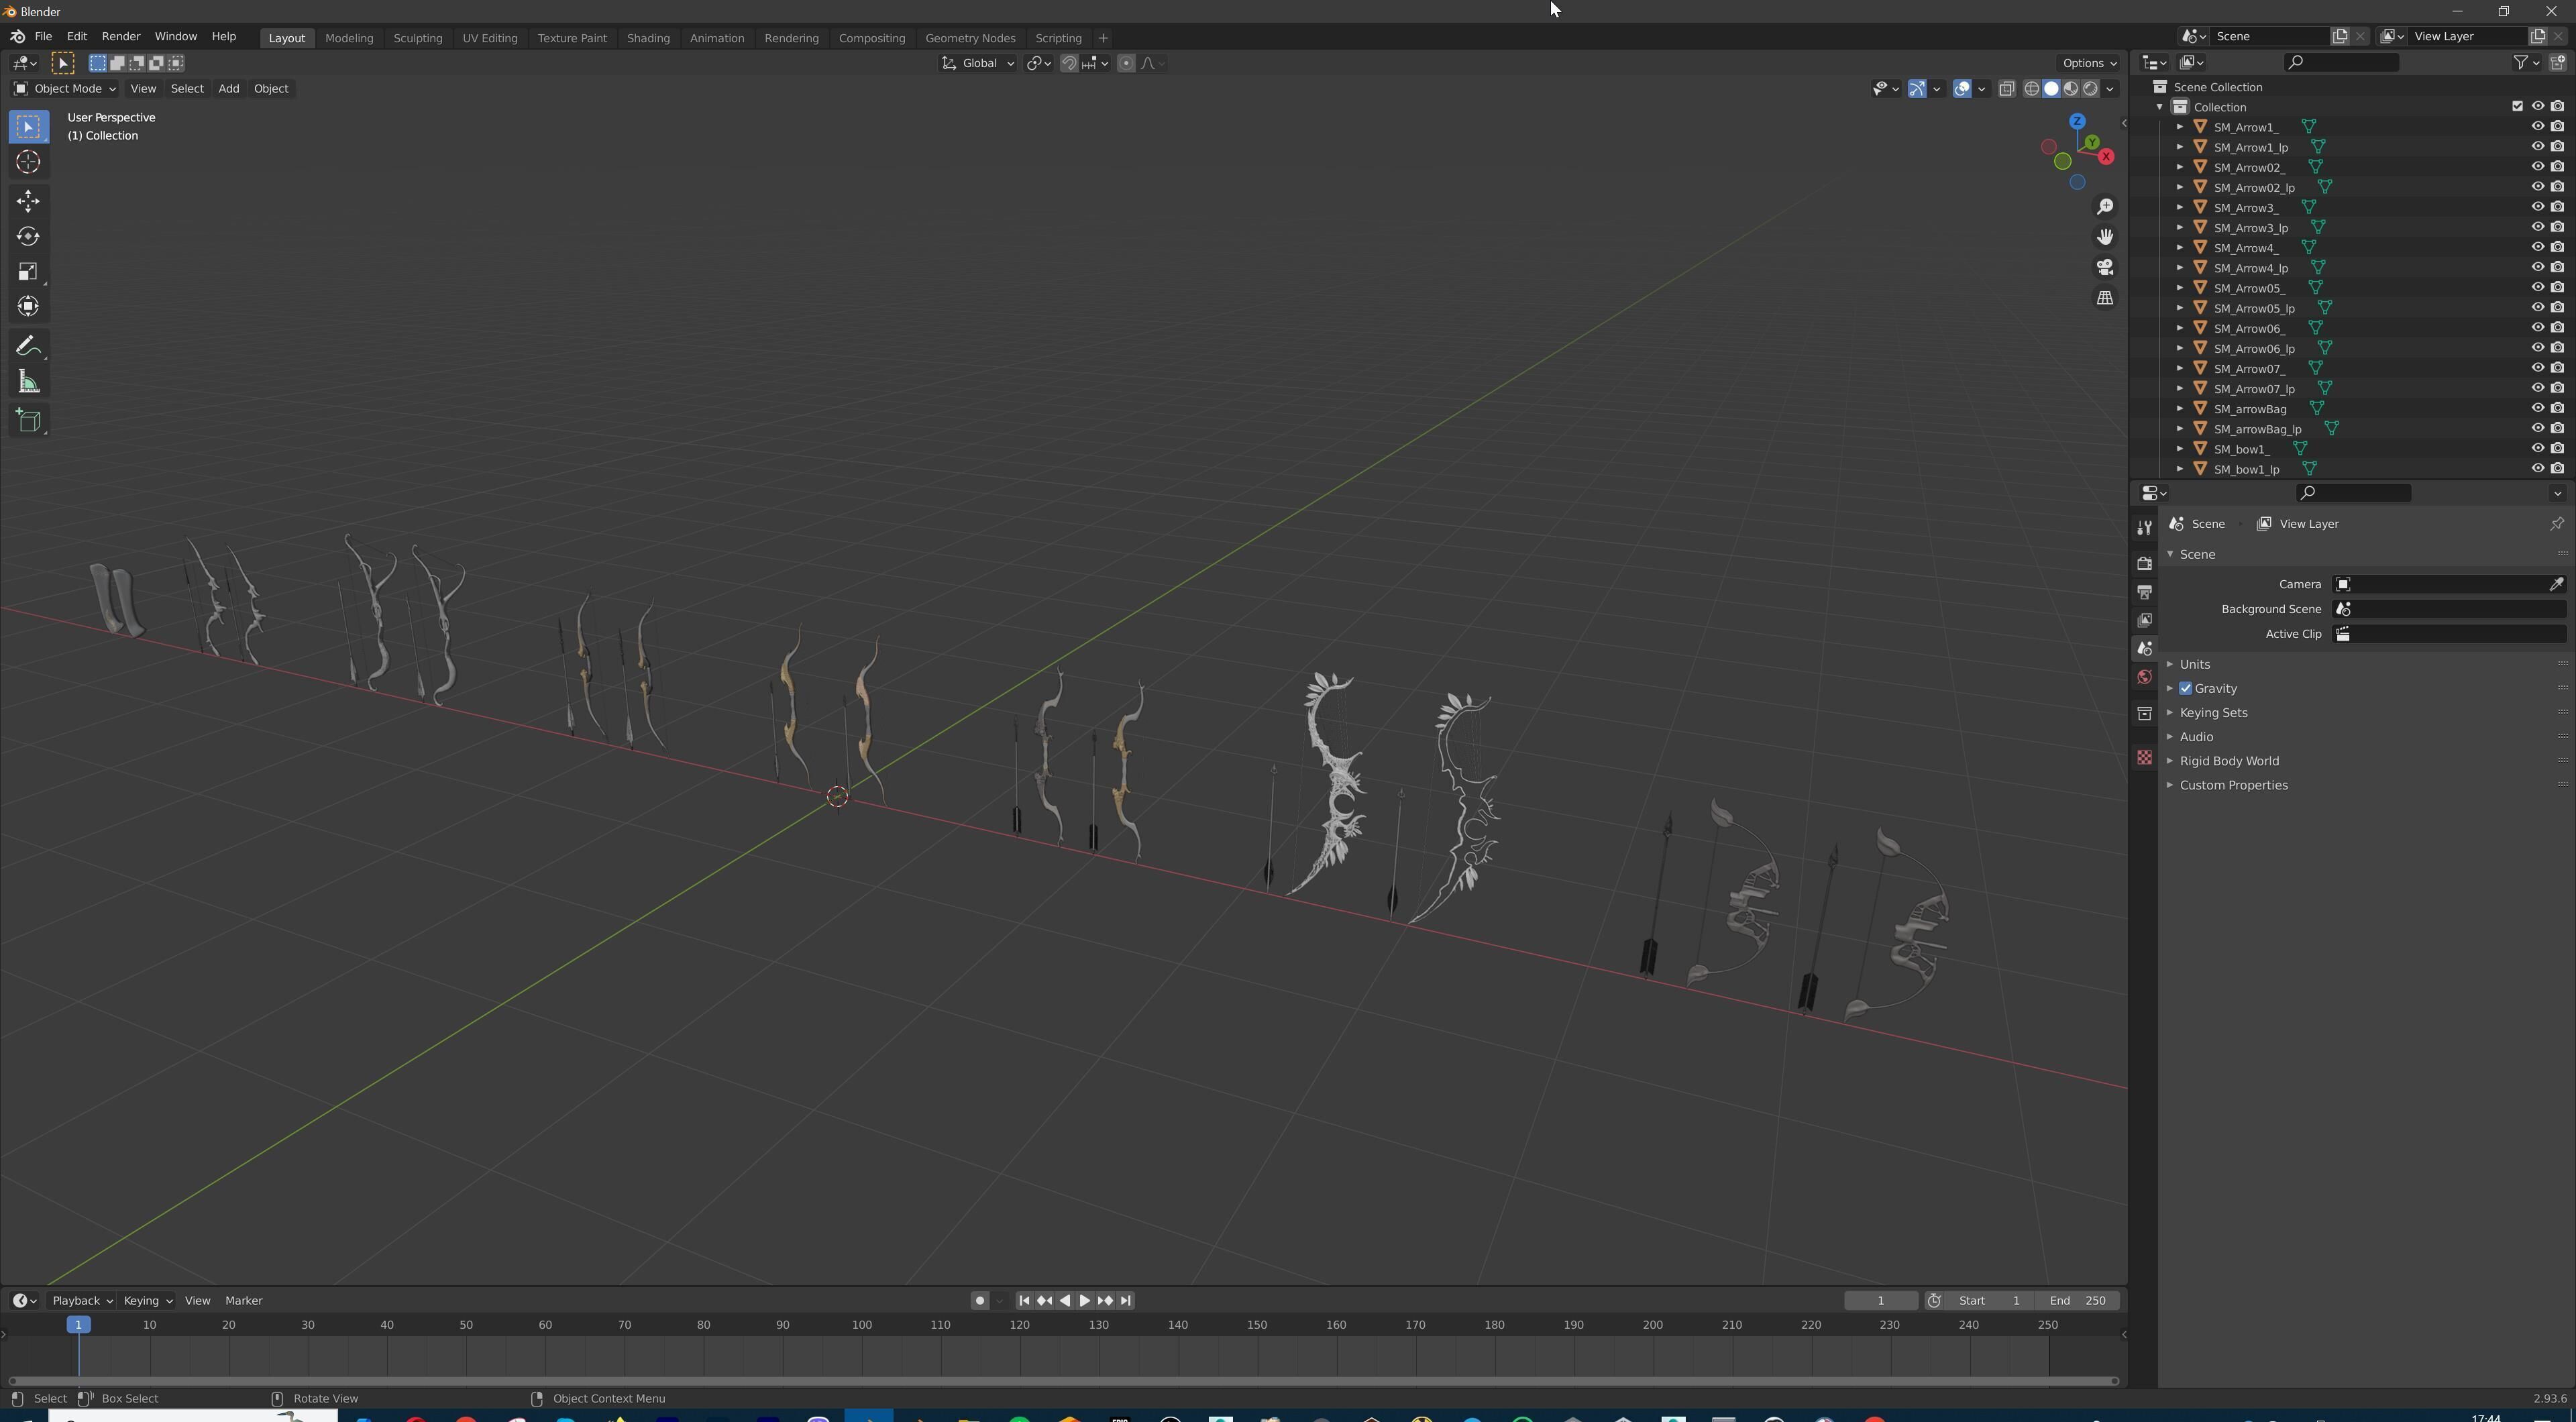The height and width of the screenshot is (1422, 2576).
Task: Expand the Units panel
Action: tap(2194, 664)
